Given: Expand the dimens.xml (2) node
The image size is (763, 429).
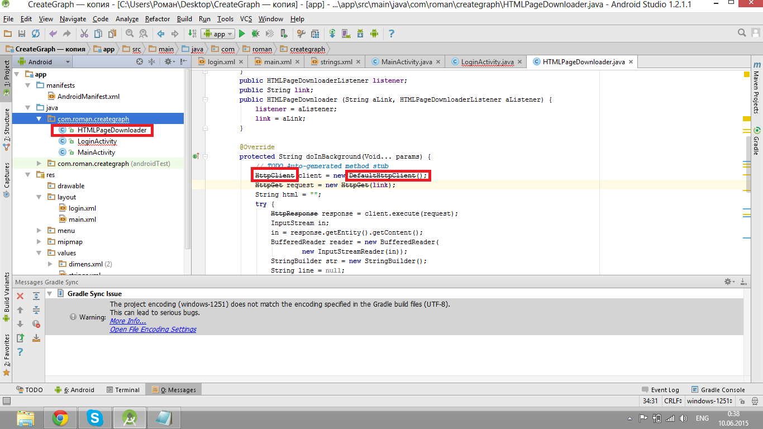Looking at the screenshot, I should 50,264.
